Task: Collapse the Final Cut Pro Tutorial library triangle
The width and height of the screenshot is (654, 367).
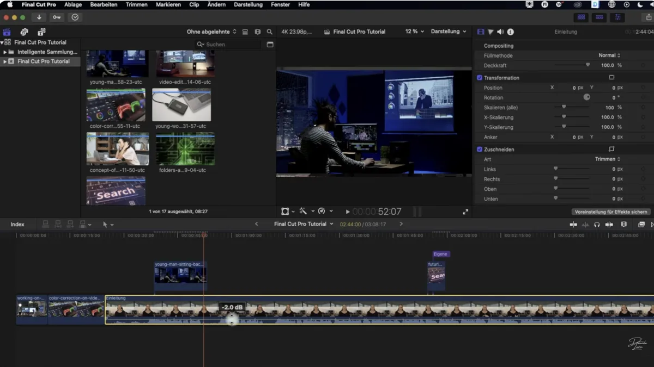Action: click(x=2, y=42)
